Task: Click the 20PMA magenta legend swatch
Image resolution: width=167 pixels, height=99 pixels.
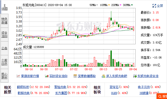Action: pos(120,5)
